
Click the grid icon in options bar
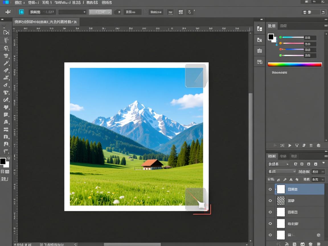[x=181, y=12]
